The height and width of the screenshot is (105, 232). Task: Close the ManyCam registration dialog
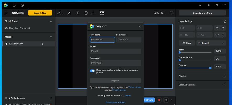click(x=140, y=27)
